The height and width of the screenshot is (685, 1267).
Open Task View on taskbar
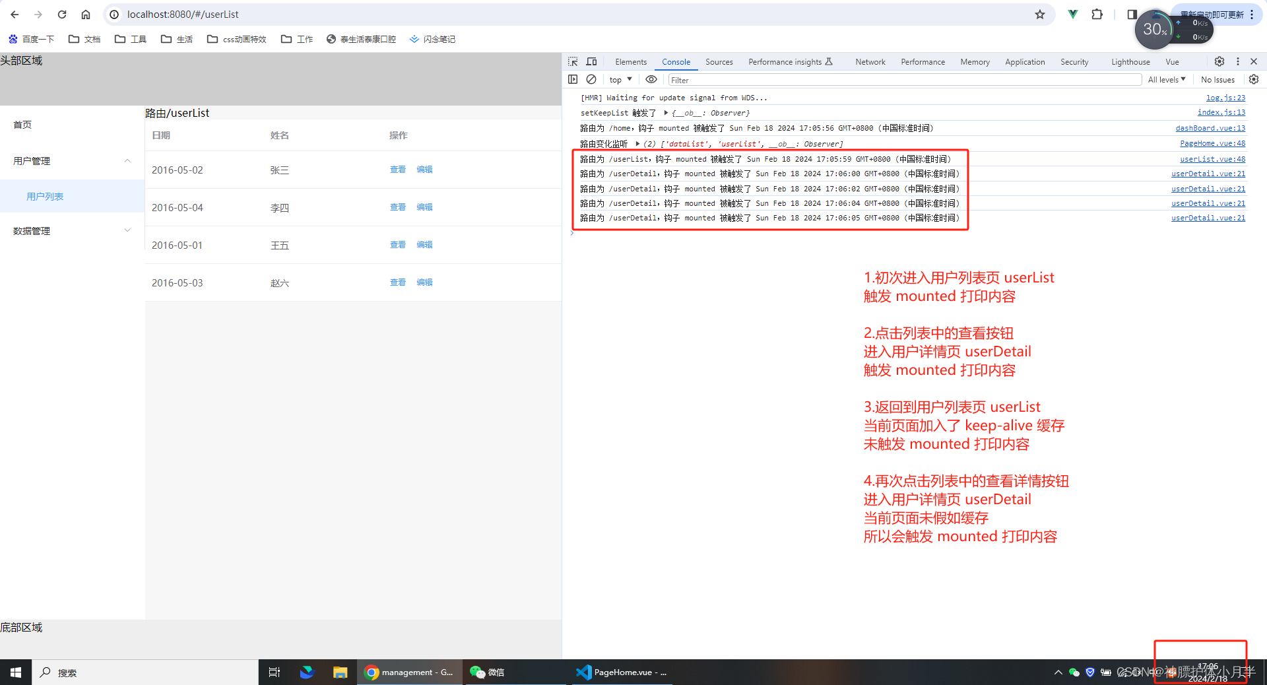(x=275, y=672)
